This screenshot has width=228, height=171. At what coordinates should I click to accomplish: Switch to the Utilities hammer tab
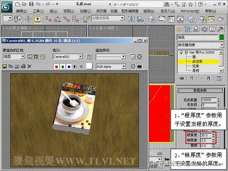[x=221, y=29]
